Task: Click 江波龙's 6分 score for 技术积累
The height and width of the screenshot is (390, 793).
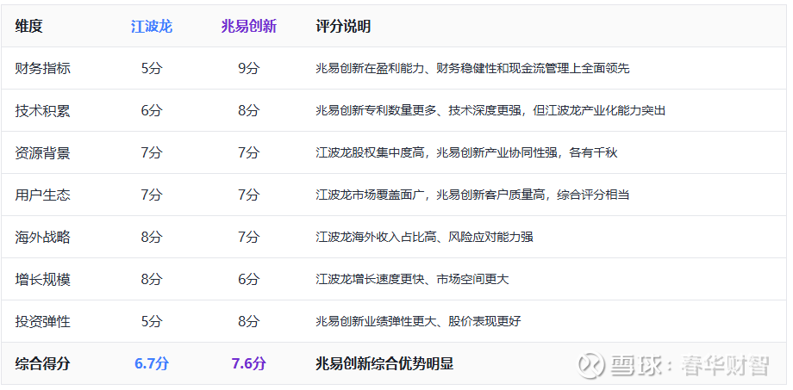Action: (152, 111)
